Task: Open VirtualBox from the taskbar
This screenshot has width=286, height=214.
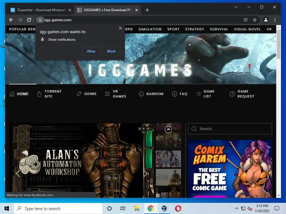Action: click(x=164, y=208)
